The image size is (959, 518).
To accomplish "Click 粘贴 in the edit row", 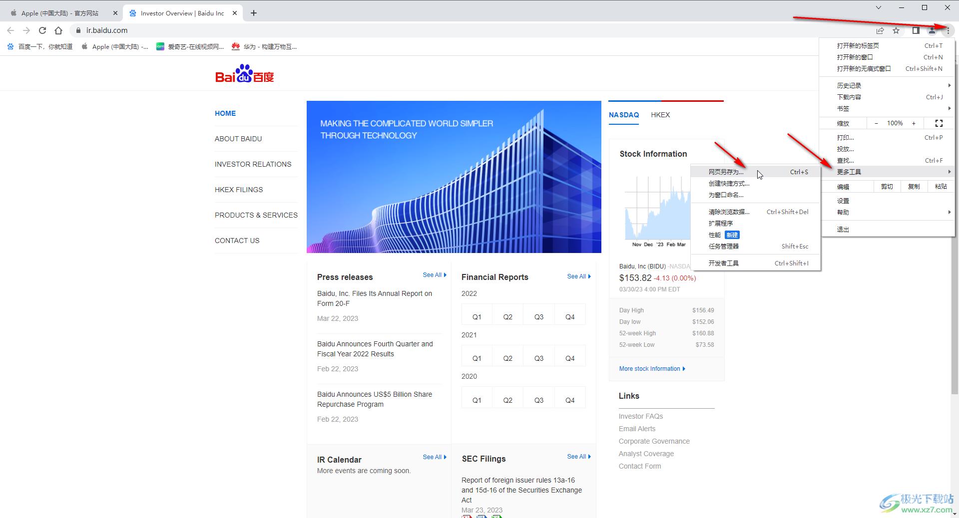I will (x=941, y=187).
